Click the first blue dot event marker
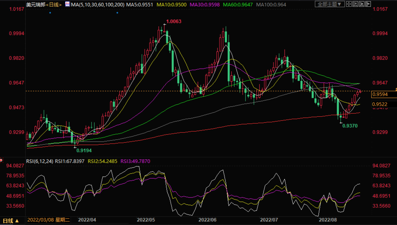Image resolution: width=397 pixels, height=225 pixels. [50, 13]
